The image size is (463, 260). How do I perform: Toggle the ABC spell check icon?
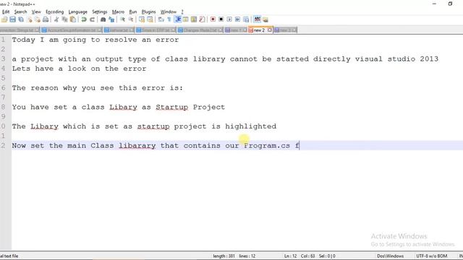258,19
